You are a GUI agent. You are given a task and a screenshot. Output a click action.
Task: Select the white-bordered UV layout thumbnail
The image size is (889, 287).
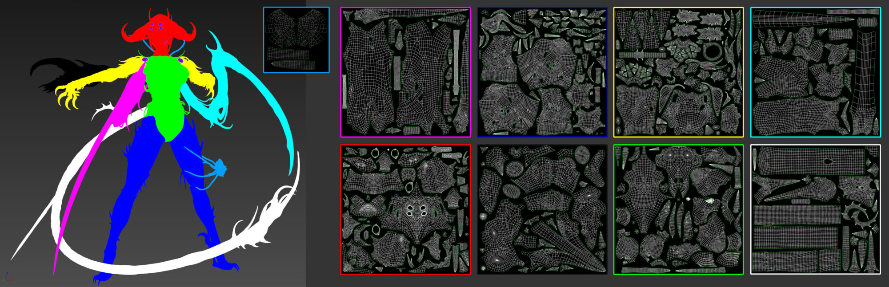(x=815, y=209)
